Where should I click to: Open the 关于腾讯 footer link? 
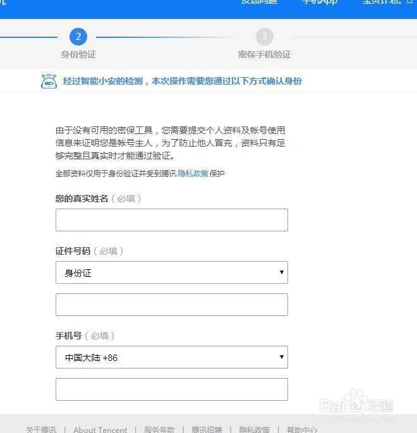41,430
